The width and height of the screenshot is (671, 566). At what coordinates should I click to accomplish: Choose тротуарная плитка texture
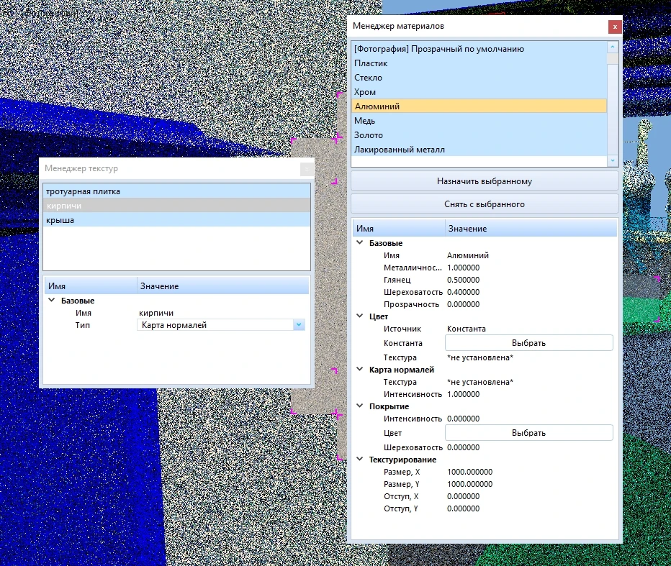pos(83,191)
